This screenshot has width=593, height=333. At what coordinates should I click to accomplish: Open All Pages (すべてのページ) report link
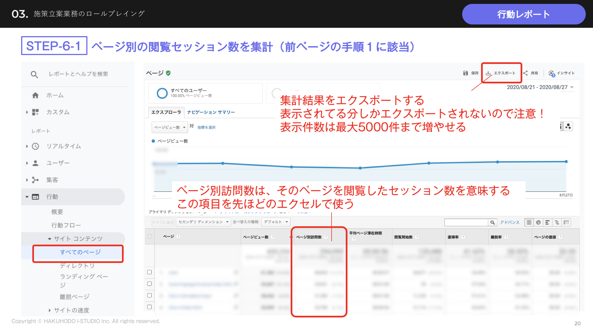coord(80,252)
